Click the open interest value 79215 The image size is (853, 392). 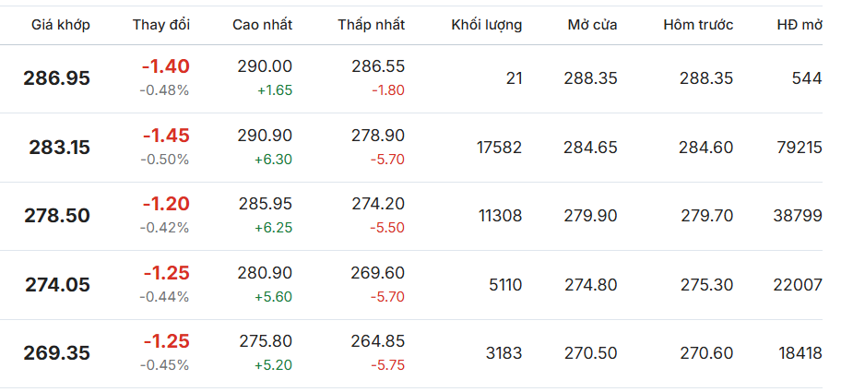click(799, 148)
